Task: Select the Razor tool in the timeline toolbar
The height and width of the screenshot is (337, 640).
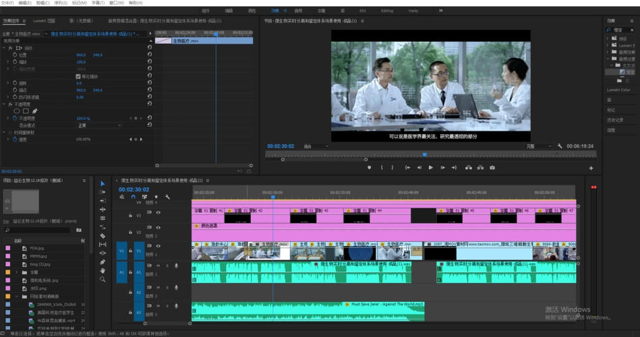Action: [x=103, y=236]
